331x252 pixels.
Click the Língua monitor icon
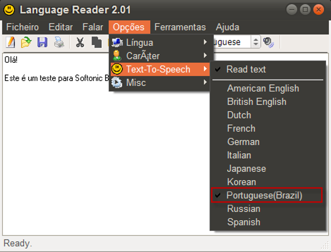tap(117, 42)
